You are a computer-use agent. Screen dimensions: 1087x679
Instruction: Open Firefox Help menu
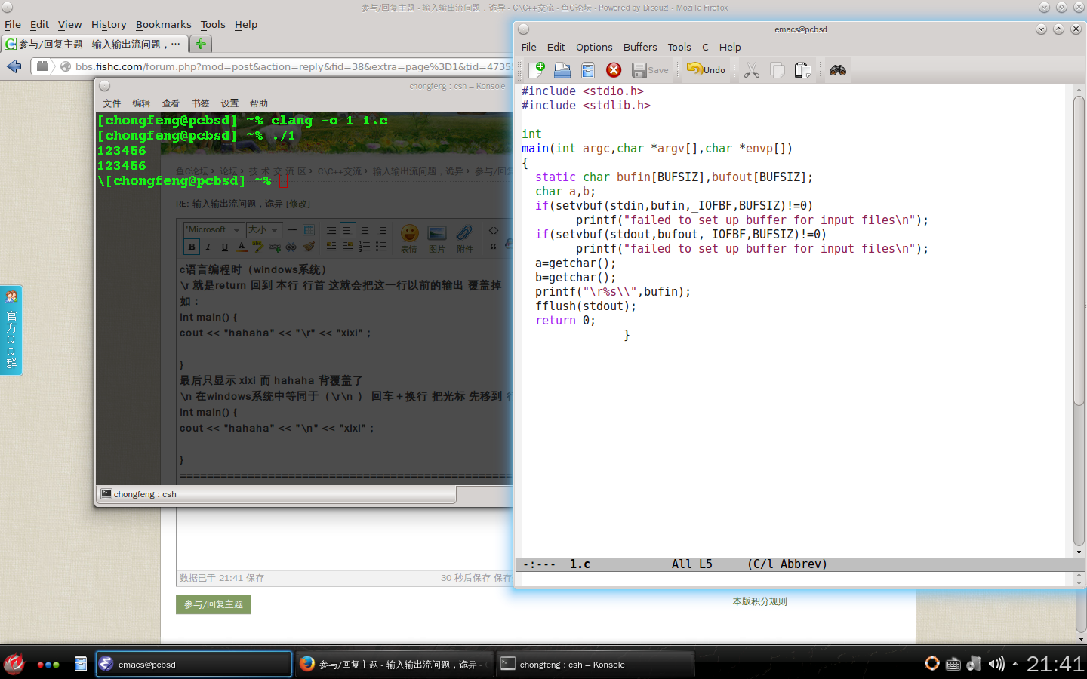[x=246, y=25]
